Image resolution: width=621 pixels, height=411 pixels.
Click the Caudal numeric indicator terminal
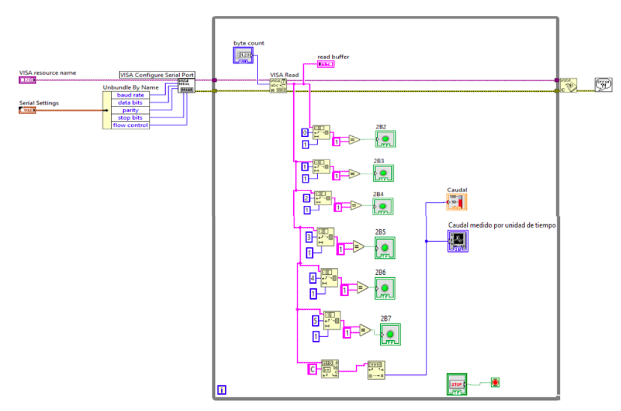[x=457, y=201]
